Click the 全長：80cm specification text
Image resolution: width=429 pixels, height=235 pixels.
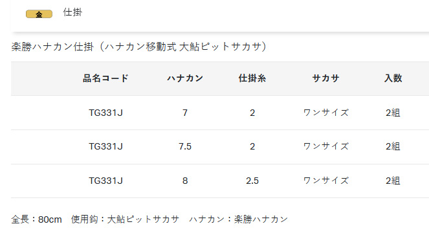(x=36, y=219)
